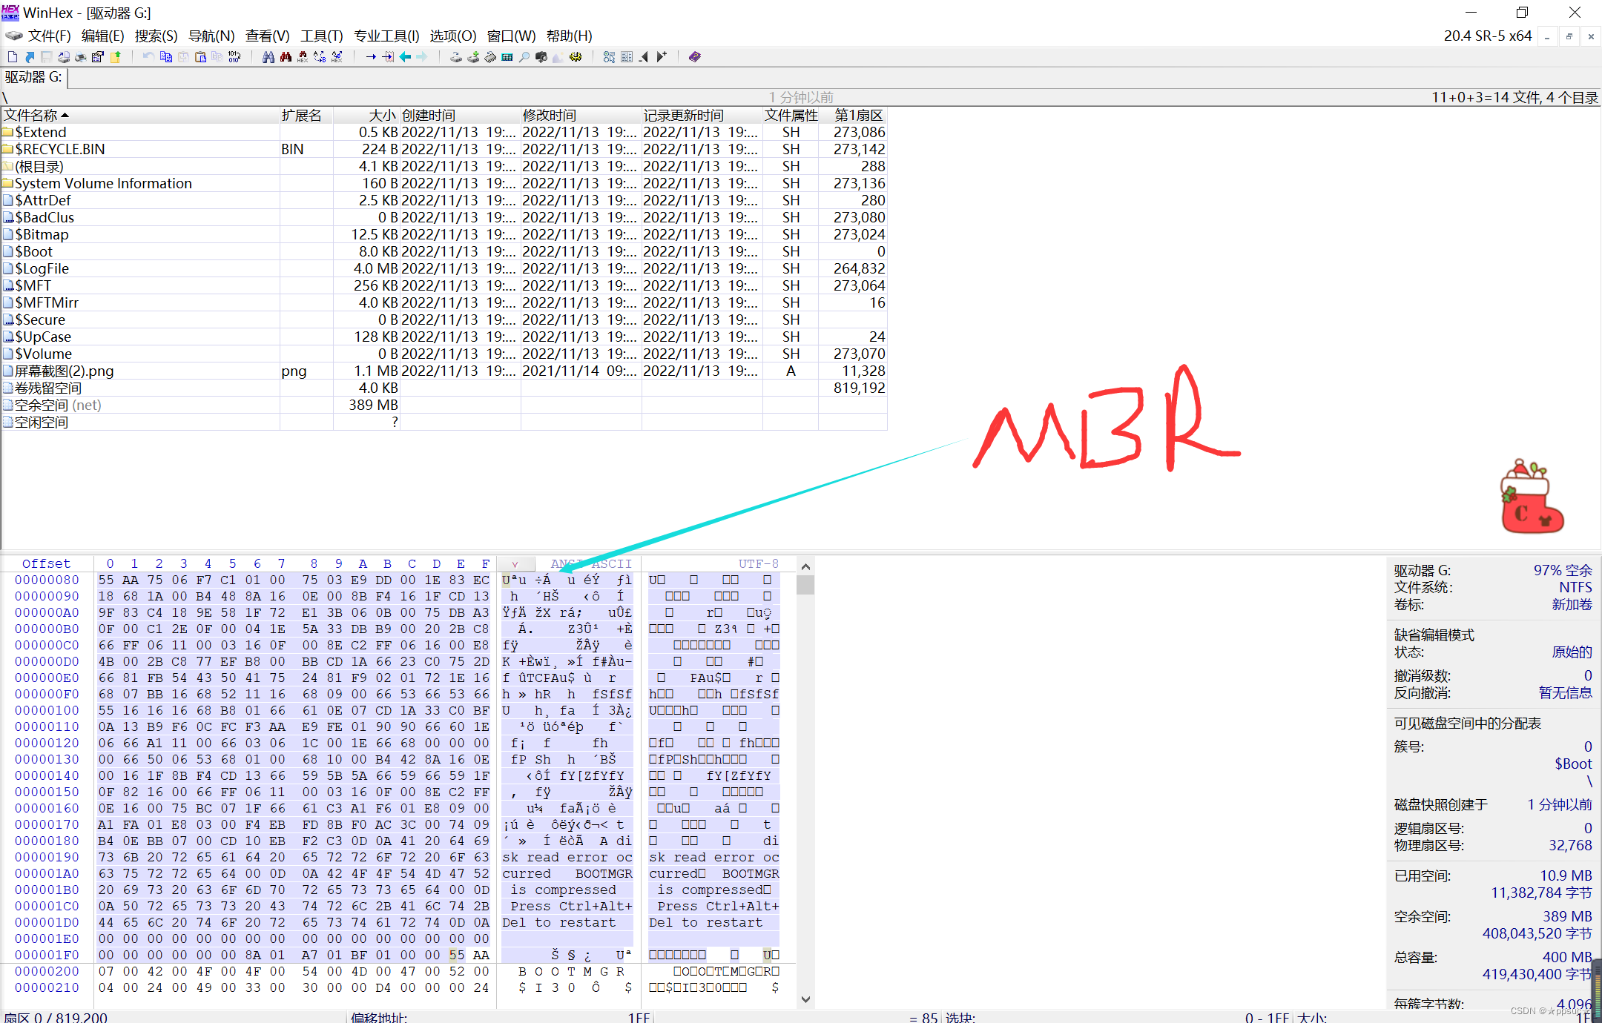Open the 查看(V) menu

tap(268, 36)
